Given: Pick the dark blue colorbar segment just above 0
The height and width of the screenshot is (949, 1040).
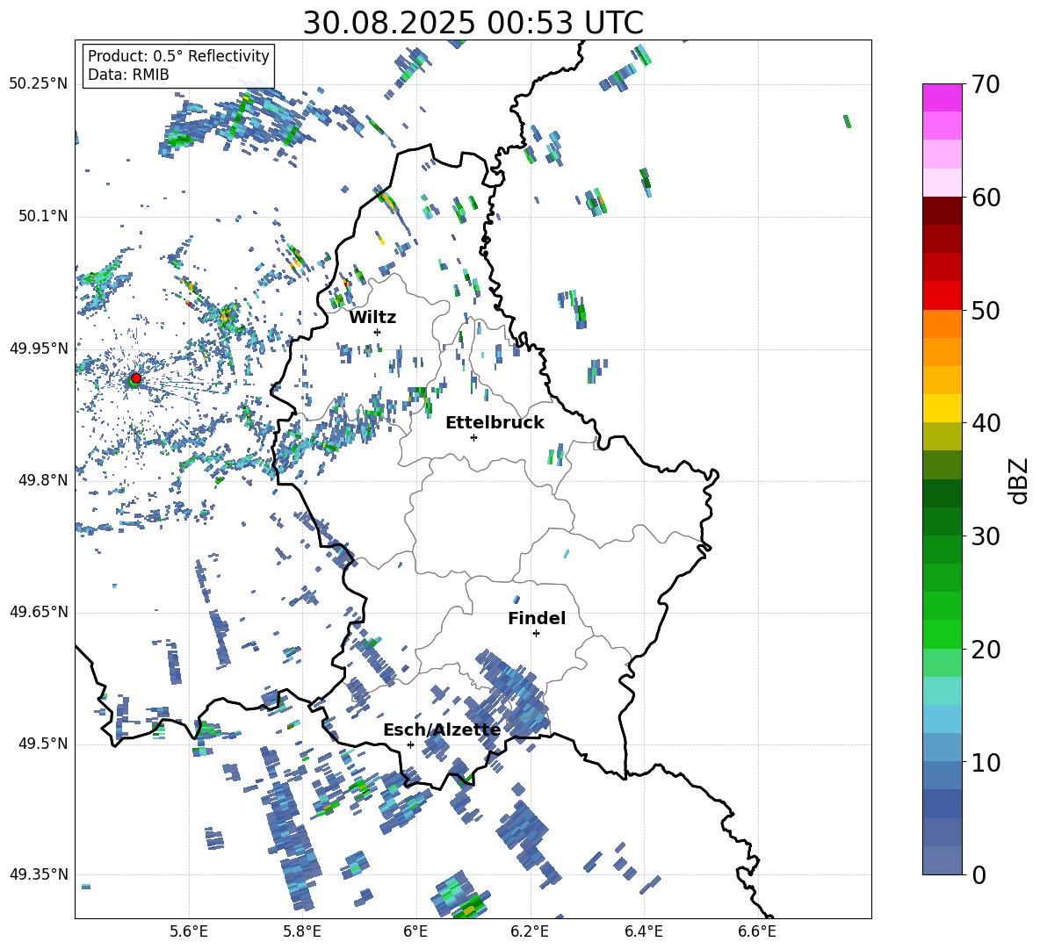Looking at the screenshot, I should 942,861.
